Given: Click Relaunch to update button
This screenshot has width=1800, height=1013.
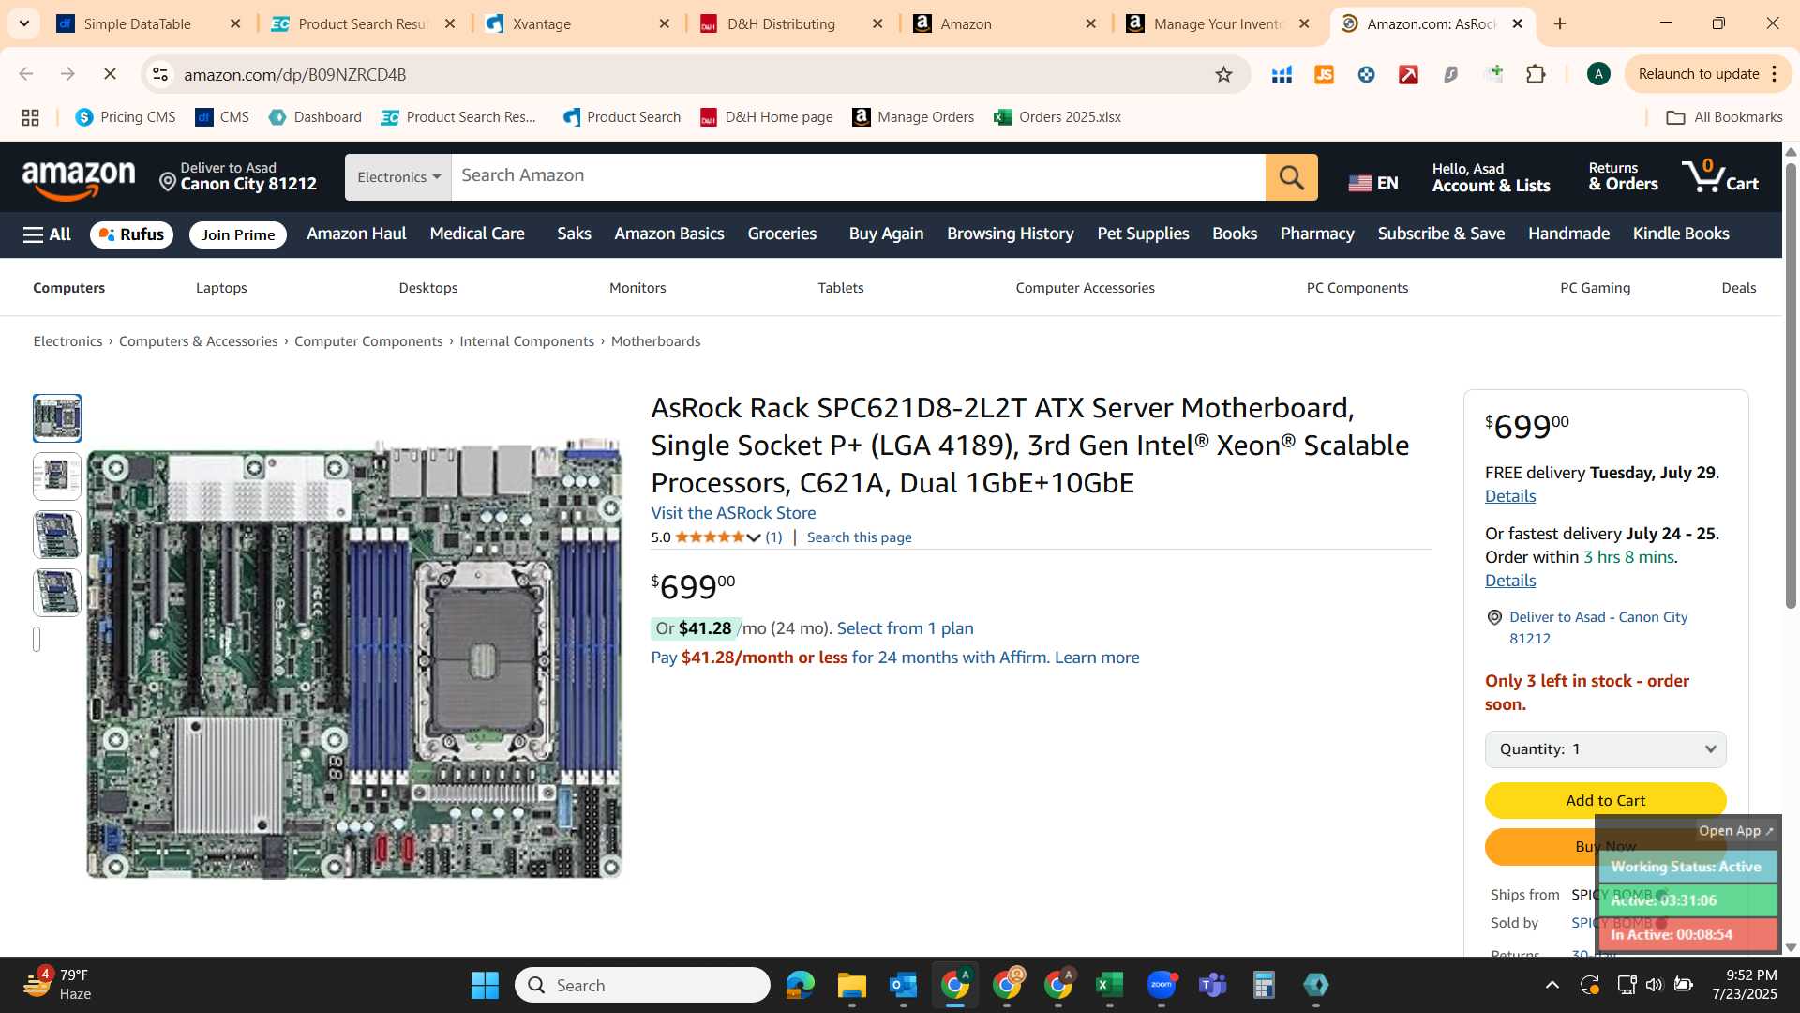Looking at the screenshot, I should [x=1698, y=74].
